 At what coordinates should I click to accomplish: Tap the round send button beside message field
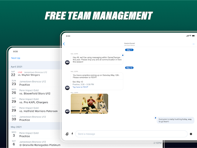click(x=191, y=134)
